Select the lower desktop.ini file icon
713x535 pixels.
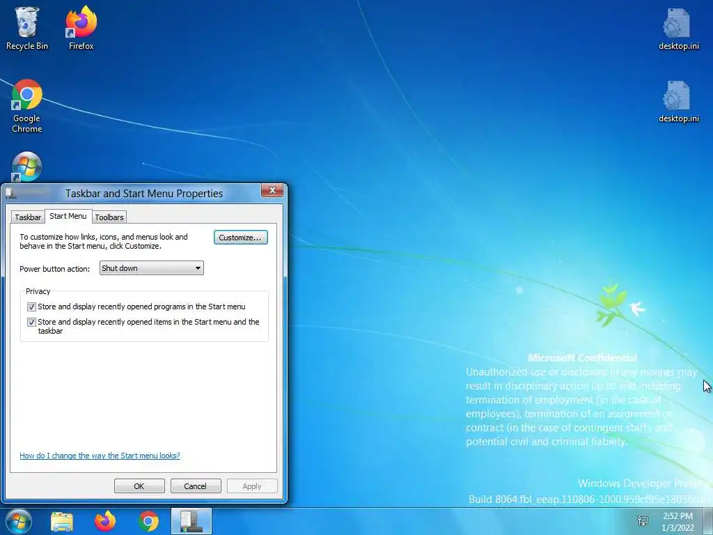(x=678, y=102)
